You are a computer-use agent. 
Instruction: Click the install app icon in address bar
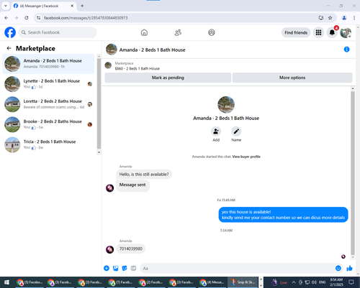(321, 18)
